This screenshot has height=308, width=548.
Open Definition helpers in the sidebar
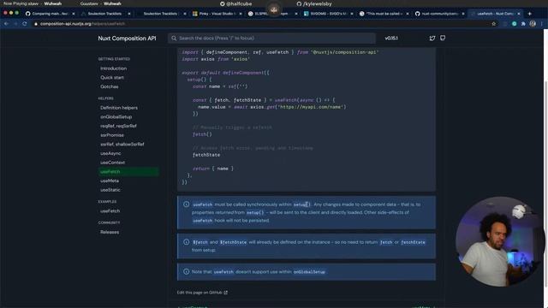(x=119, y=108)
